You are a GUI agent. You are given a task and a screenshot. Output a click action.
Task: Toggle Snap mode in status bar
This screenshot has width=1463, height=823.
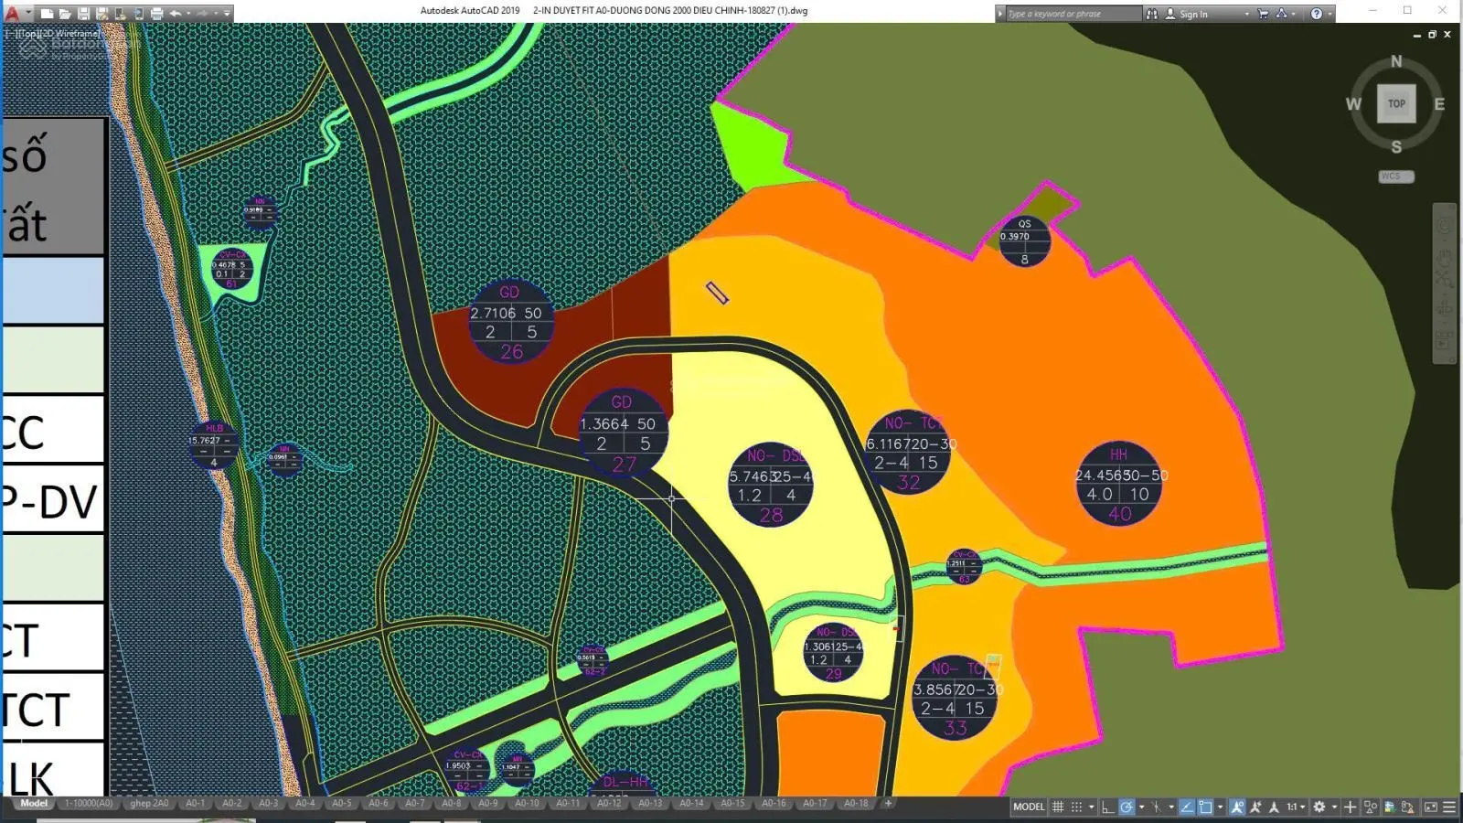tap(1076, 807)
